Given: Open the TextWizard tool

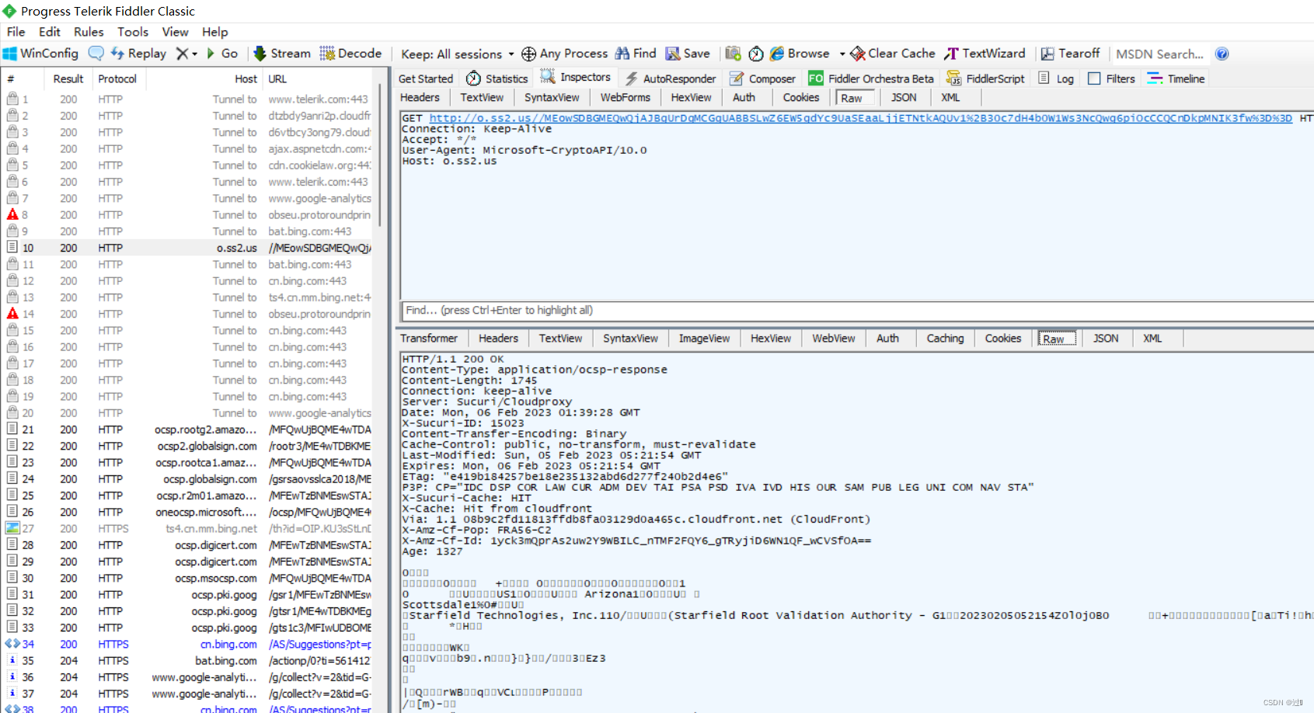Looking at the screenshot, I should (985, 54).
